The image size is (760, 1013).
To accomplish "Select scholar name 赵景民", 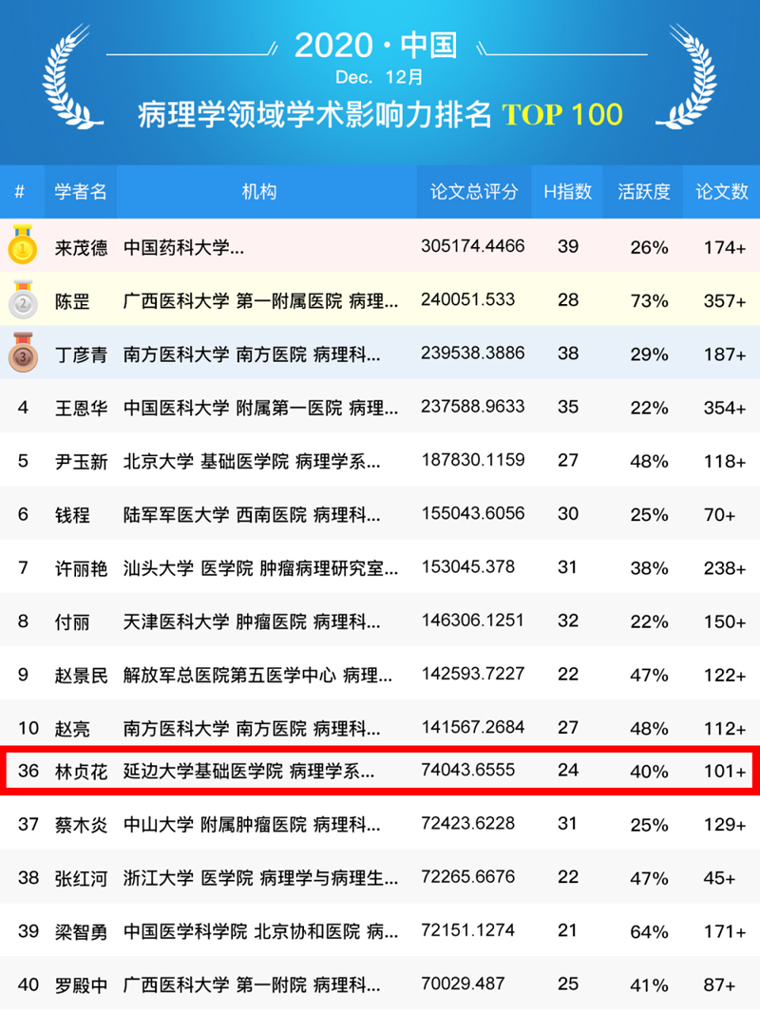I will click(x=81, y=676).
